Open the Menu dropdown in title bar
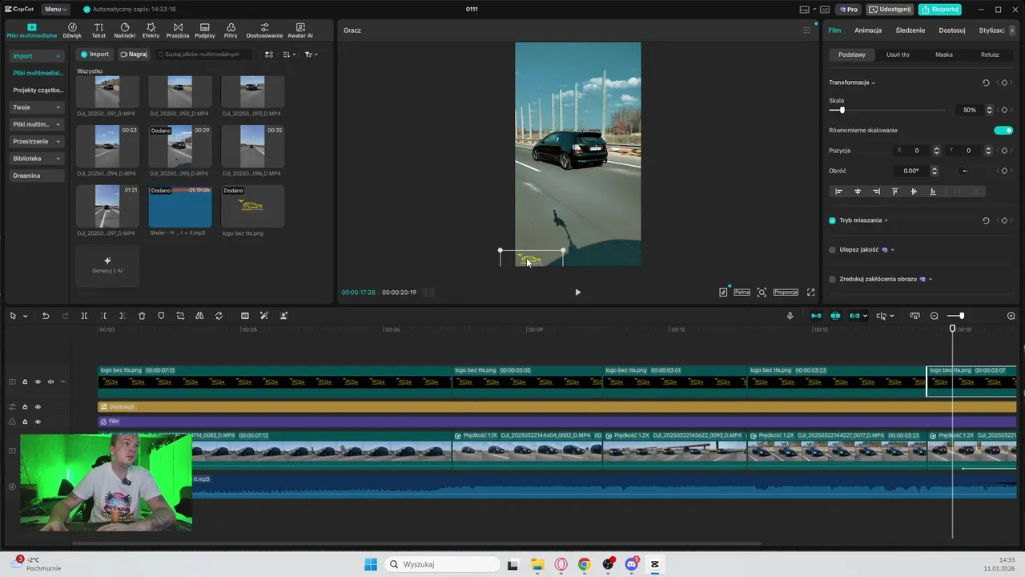Viewport: 1025px width, 577px height. click(x=55, y=10)
